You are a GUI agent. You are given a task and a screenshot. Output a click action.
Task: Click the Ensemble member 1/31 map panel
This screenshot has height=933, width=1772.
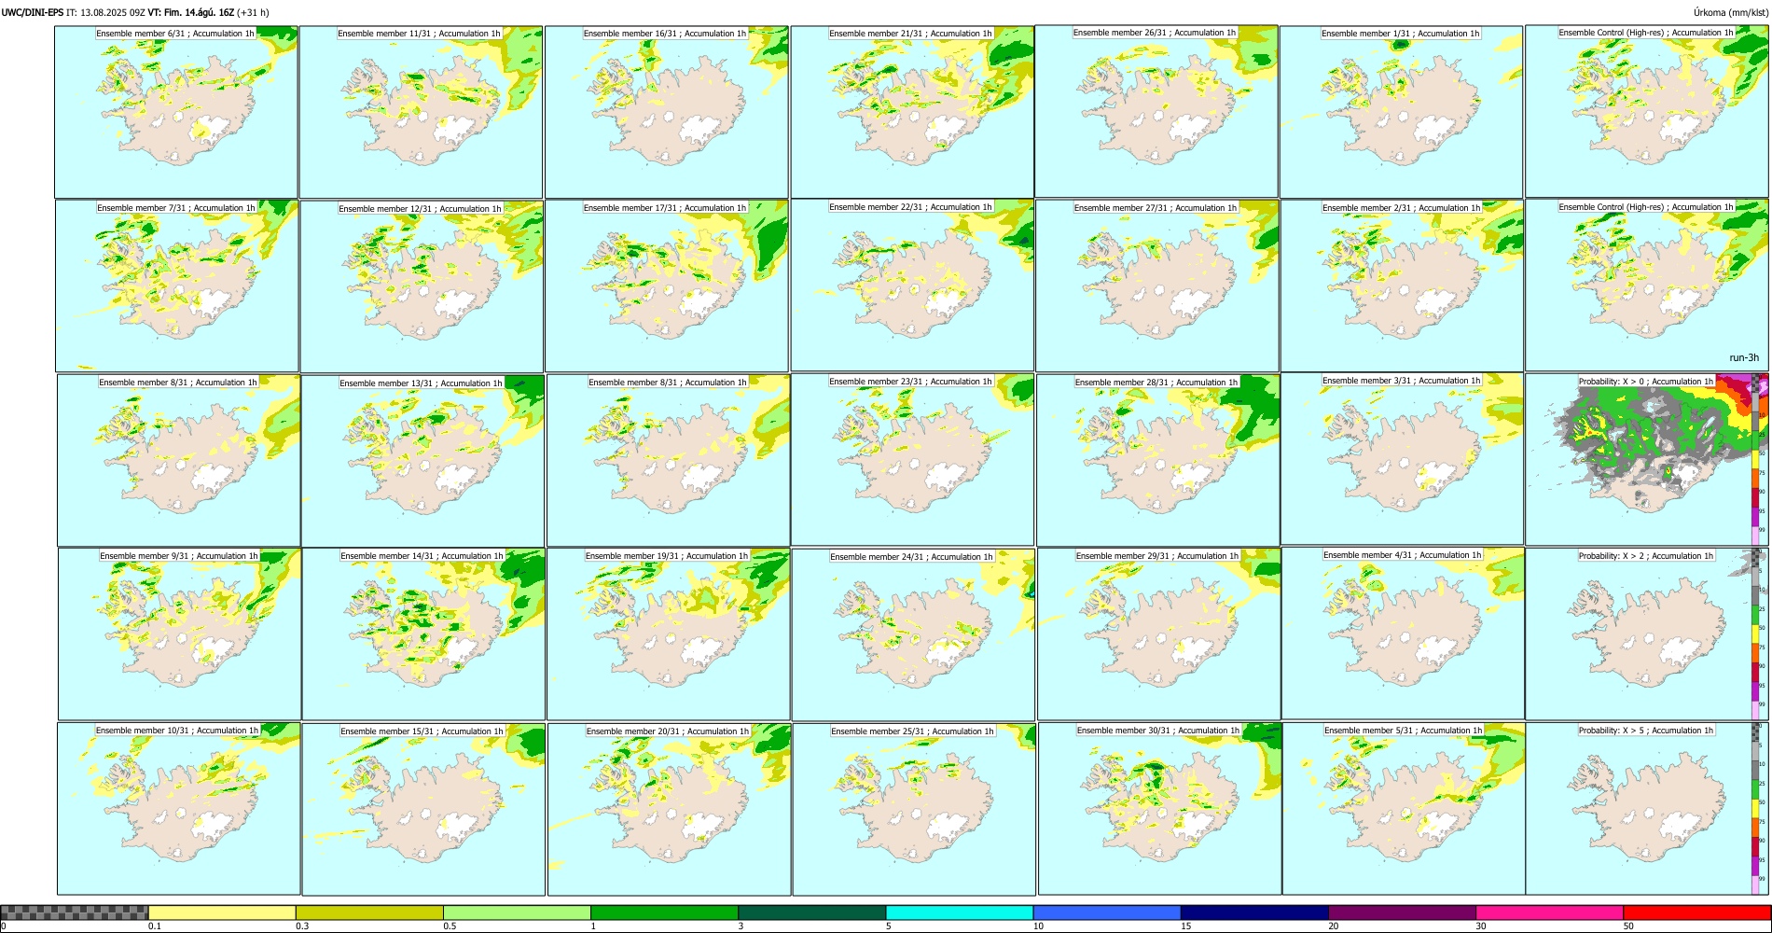click(1401, 112)
